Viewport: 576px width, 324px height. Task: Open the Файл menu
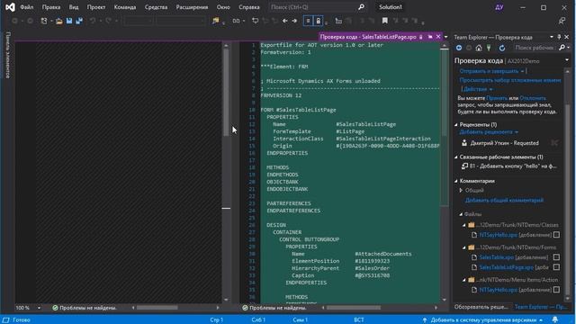coord(26,7)
